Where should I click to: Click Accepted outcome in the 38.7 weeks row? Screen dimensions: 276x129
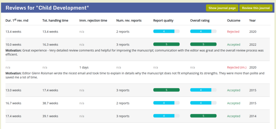pyautogui.click(x=234, y=103)
